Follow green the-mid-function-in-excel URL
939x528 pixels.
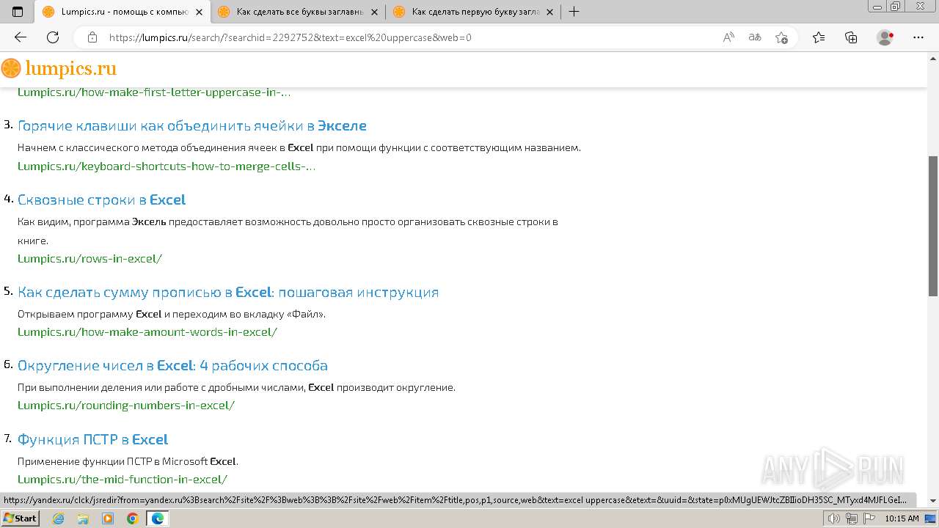(x=123, y=479)
